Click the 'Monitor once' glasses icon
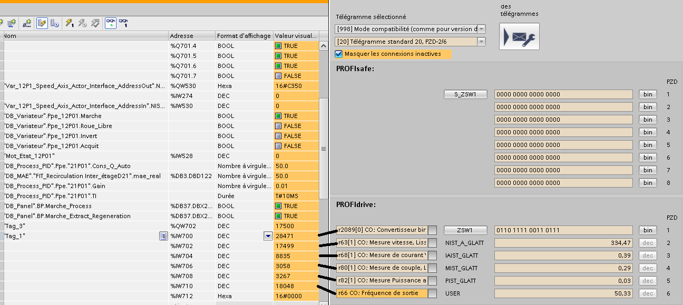 [x=123, y=23]
